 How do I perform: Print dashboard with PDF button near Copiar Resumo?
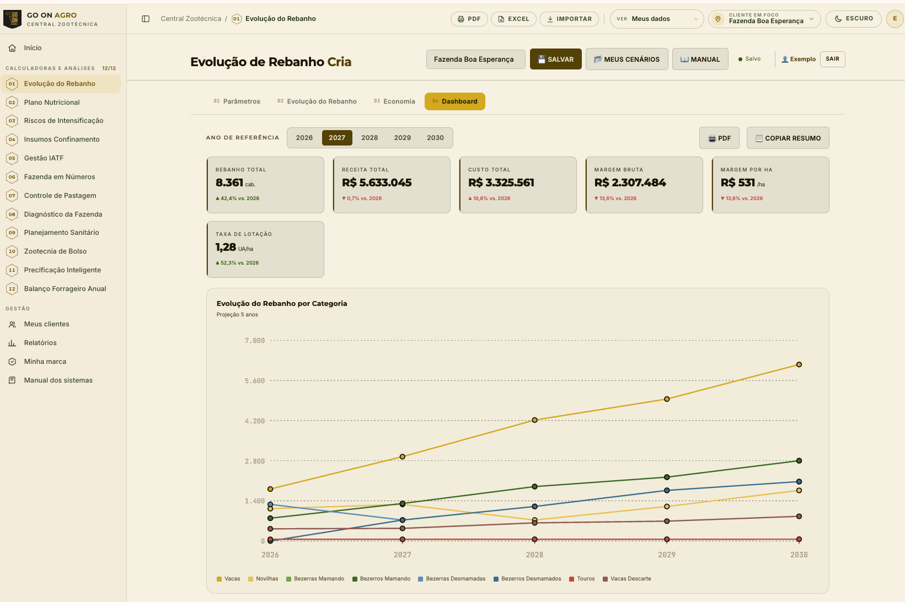coord(720,138)
